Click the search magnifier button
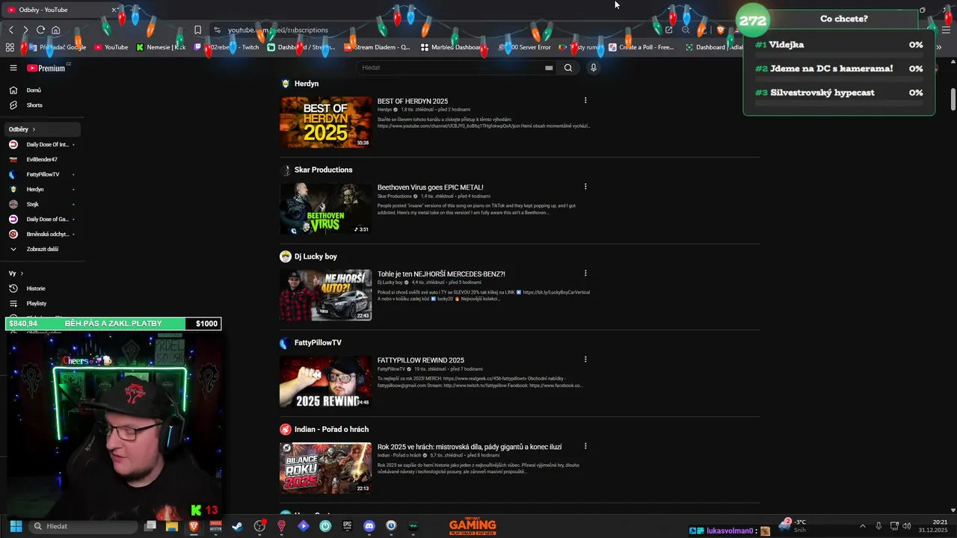The width and height of the screenshot is (957, 538). pos(568,68)
